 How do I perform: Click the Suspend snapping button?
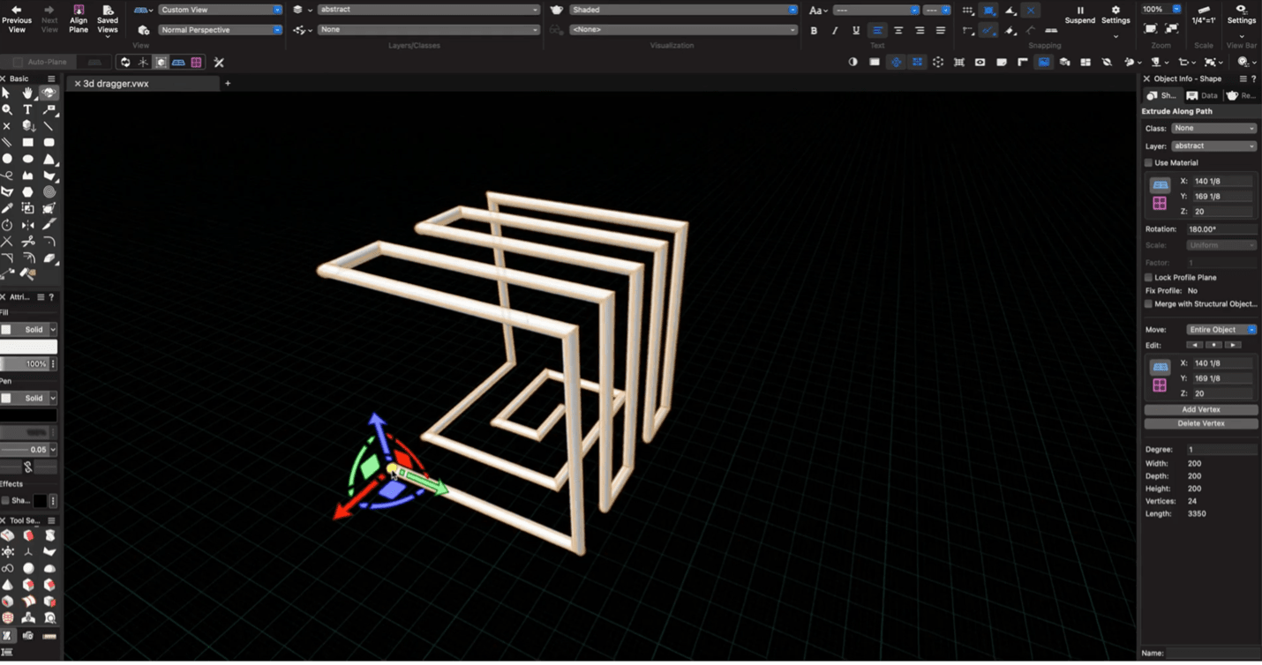pyautogui.click(x=1079, y=15)
